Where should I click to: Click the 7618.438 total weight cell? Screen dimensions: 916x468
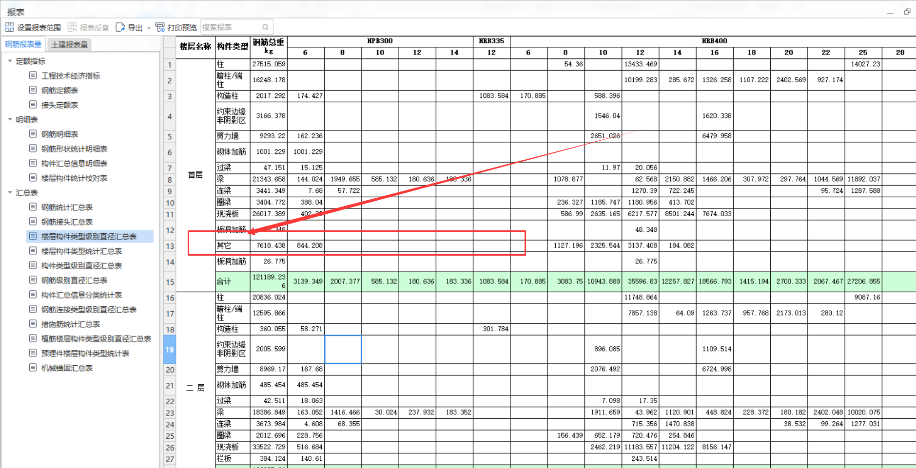click(269, 246)
